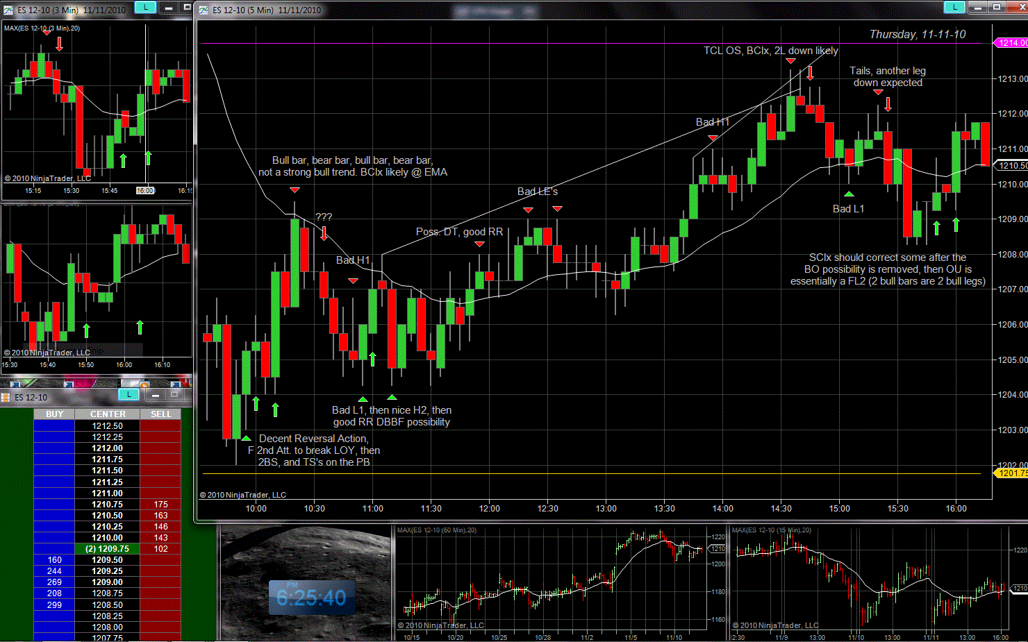1028x642 pixels.
Task: Click red triangle above Bad H1 near 14:00
Action: 713,138
